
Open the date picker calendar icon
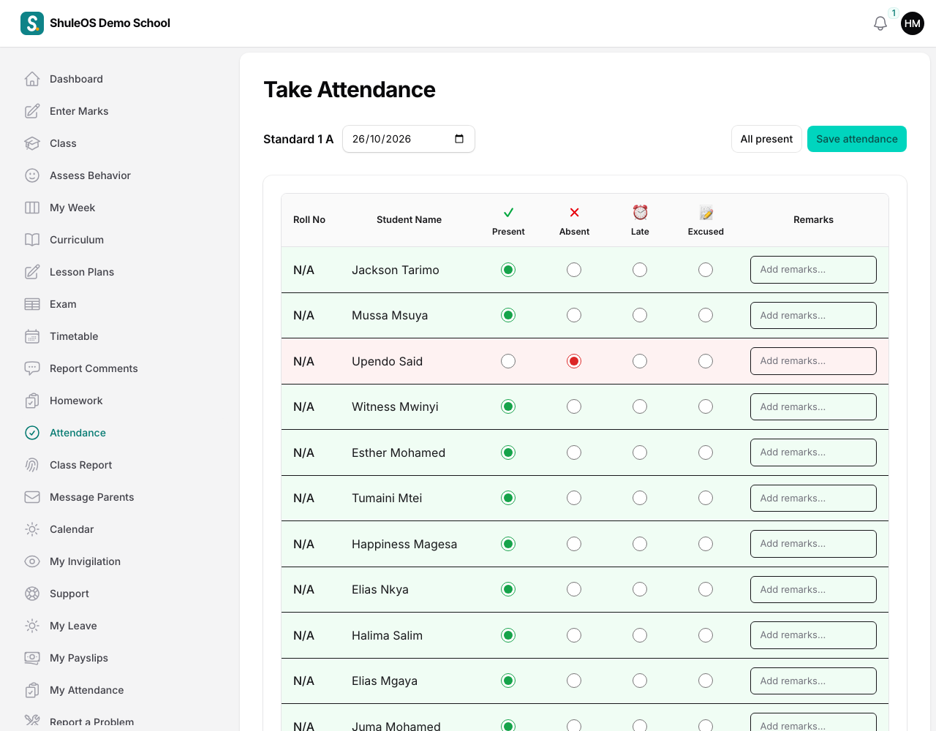(459, 139)
